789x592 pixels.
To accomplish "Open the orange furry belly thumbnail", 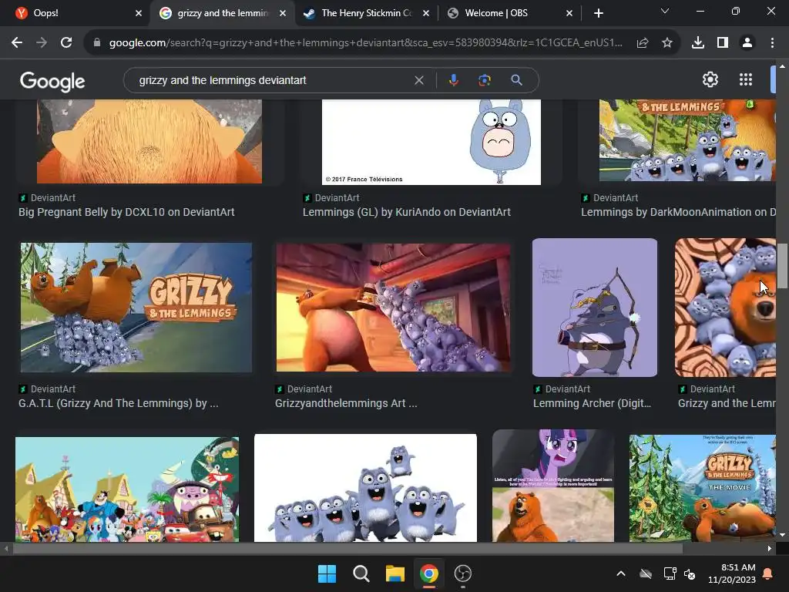I will (149, 142).
